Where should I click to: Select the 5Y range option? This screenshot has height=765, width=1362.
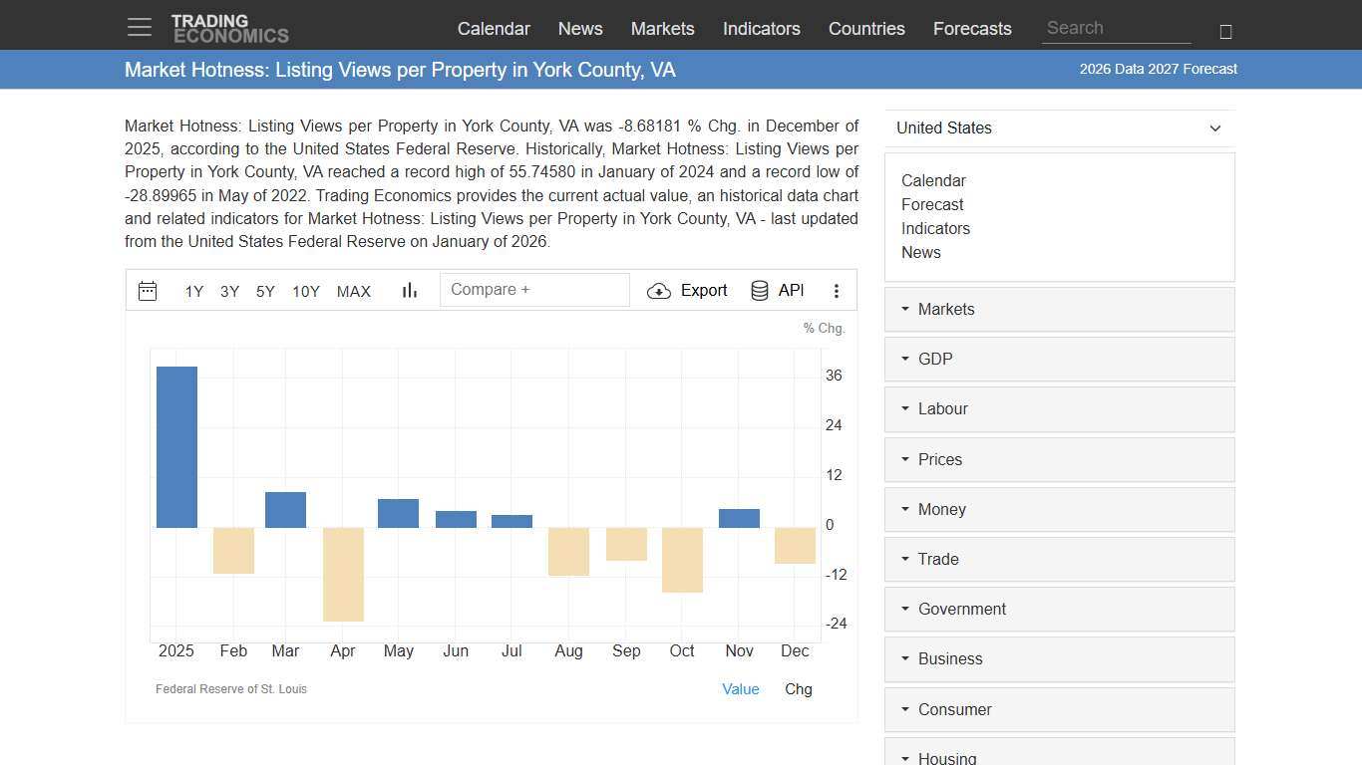click(264, 292)
